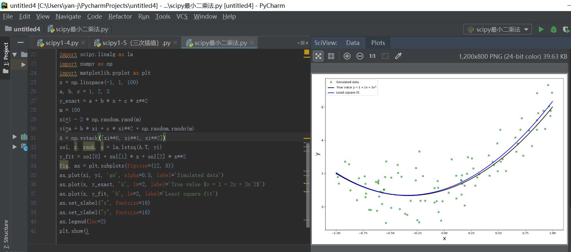This screenshot has width=571, height=252.
Task: Open the Run menu
Action: (x=143, y=16)
